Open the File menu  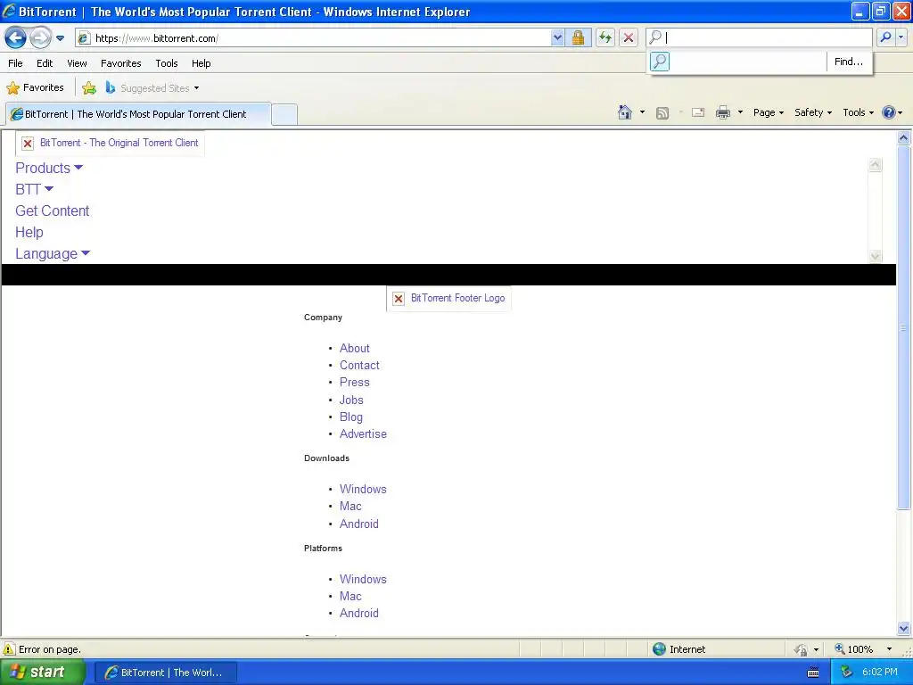click(x=16, y=63)
